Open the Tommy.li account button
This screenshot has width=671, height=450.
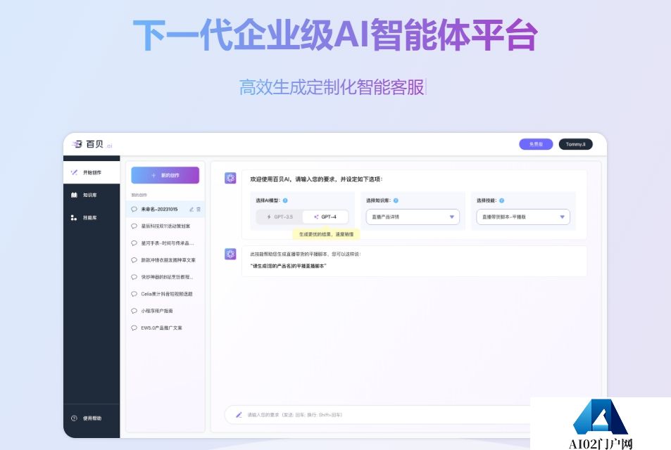tap(575, 144)
